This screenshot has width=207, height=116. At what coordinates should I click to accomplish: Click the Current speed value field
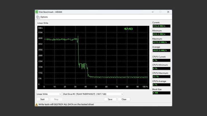(161, 26)
